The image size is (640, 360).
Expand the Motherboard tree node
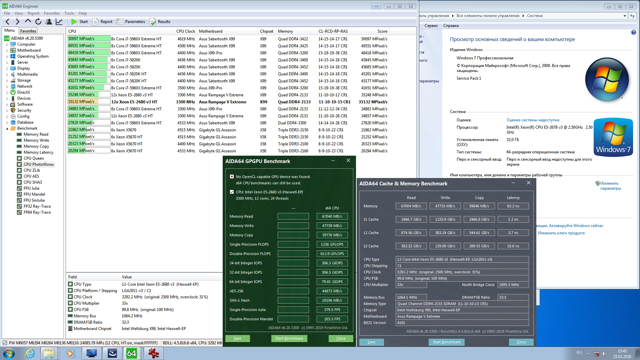pyautogui.click(x=7, y=51)
